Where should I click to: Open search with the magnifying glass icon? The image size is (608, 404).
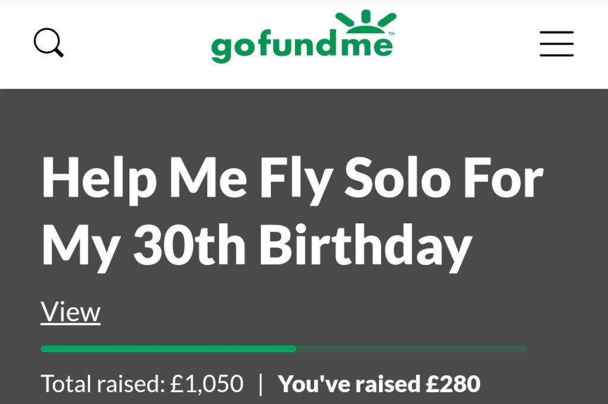pos(48,43)
